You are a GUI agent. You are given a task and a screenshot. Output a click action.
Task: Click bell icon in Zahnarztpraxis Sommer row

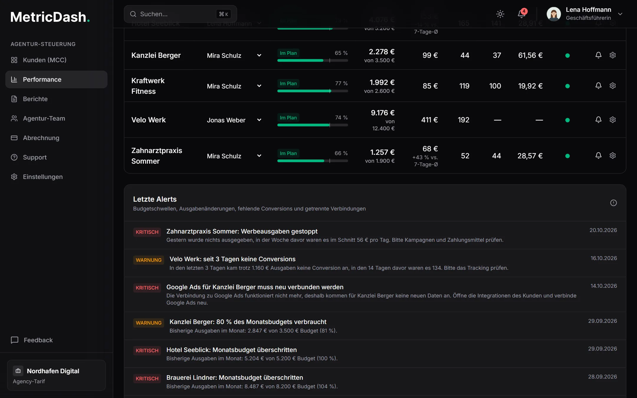tap(598, 156)
